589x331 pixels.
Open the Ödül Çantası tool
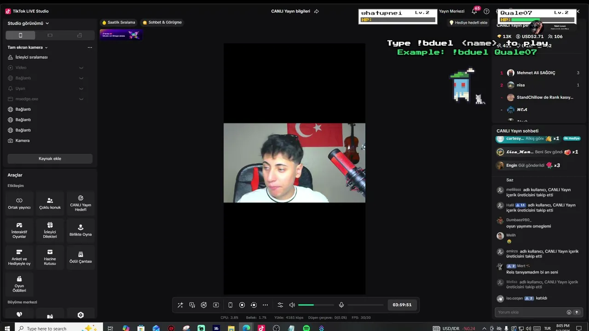click(x=81, y=258)
